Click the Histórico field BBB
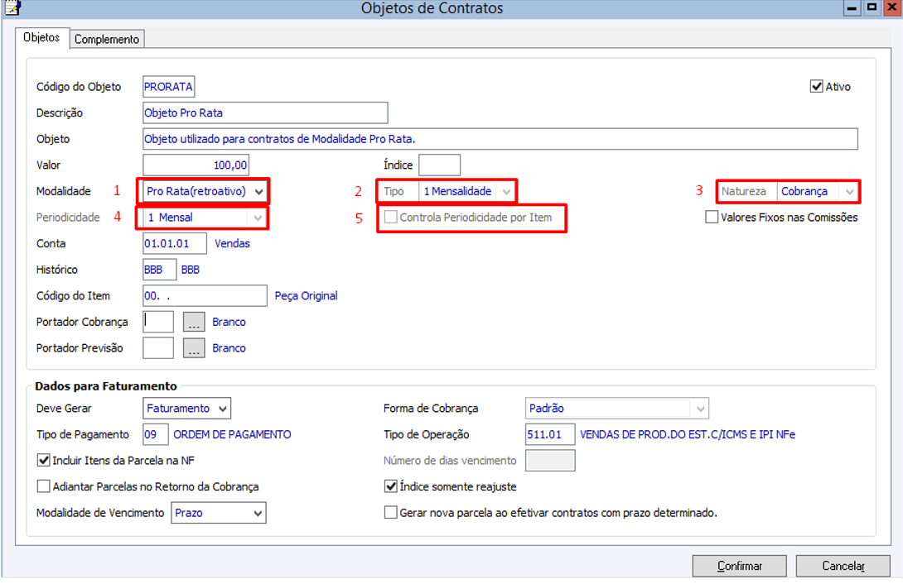Screen dimensions: 903x584 [160, 270]
